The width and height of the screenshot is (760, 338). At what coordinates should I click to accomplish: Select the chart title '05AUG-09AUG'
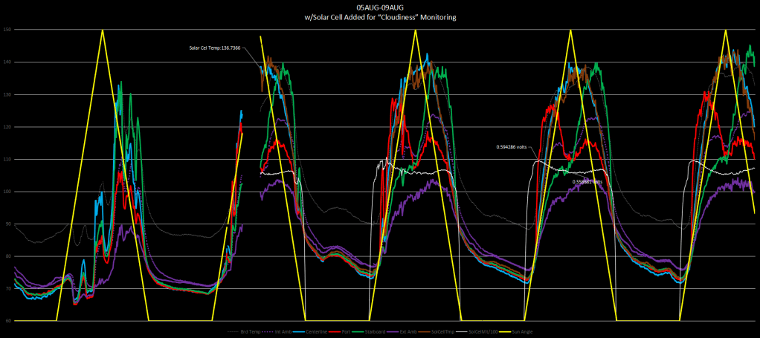pyautogui.click(x=379, y=7)
